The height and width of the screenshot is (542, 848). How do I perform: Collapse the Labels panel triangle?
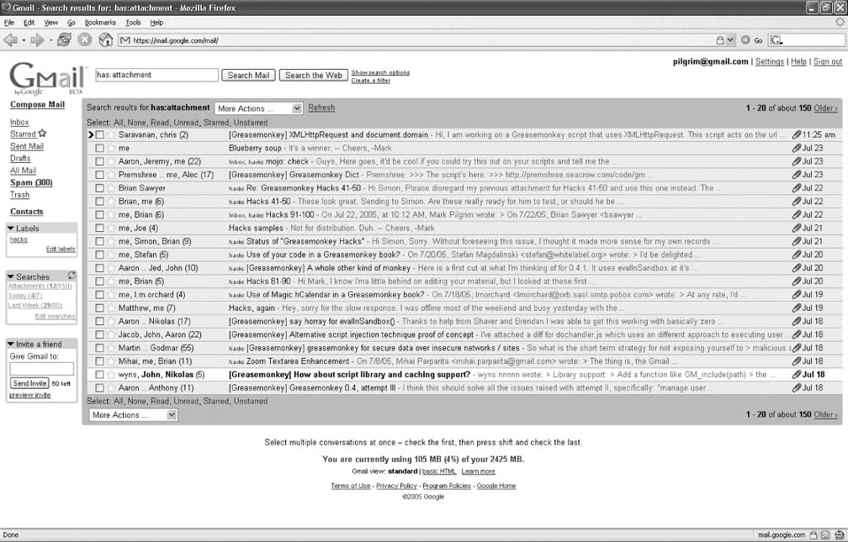tap(11, 228)
